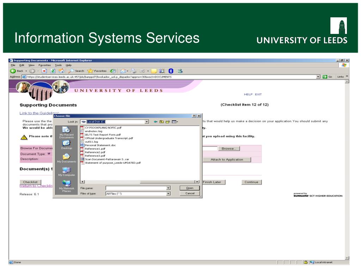Viewport: 361px width, 271px height.
Task: Expand the Mail icon dropdown arrow
Action: (128, 71)
